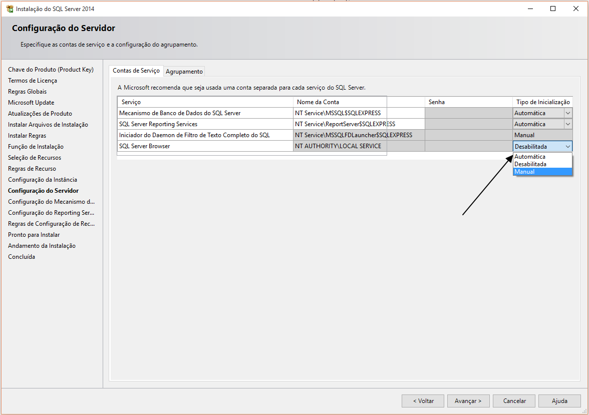Click the Regras de Configuração de Rec... step
Screen dimensions: 589x415
[x=52, y=223]
